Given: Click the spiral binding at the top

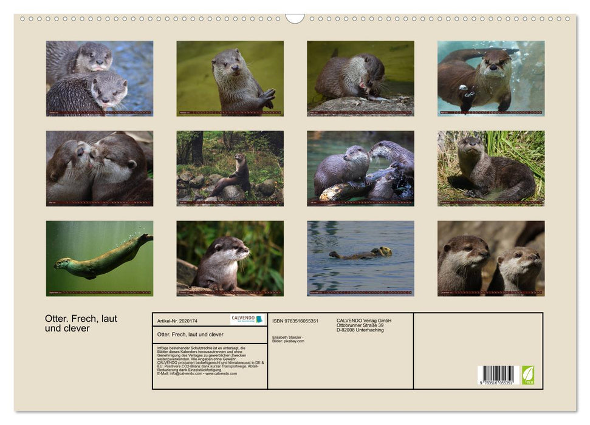Looking at the screenshot, I should tap(152, 18).
